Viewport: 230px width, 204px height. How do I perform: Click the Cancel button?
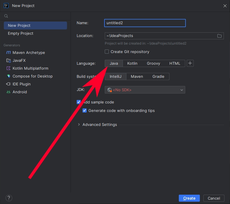tap(214, 198)
